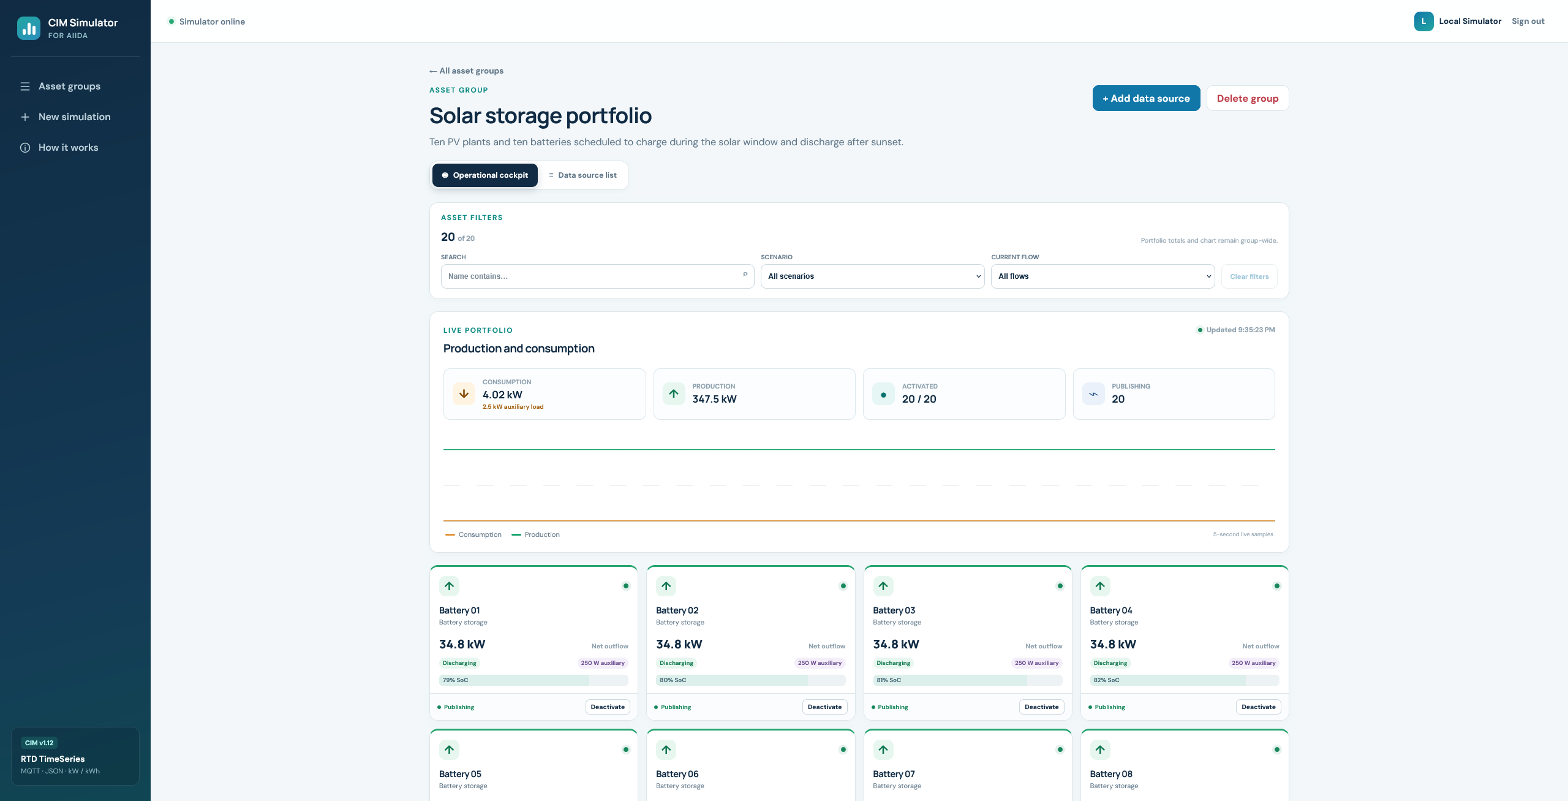Click Battery 04 82% SoC bar

pyautogui.click(x=1185, y=680)
